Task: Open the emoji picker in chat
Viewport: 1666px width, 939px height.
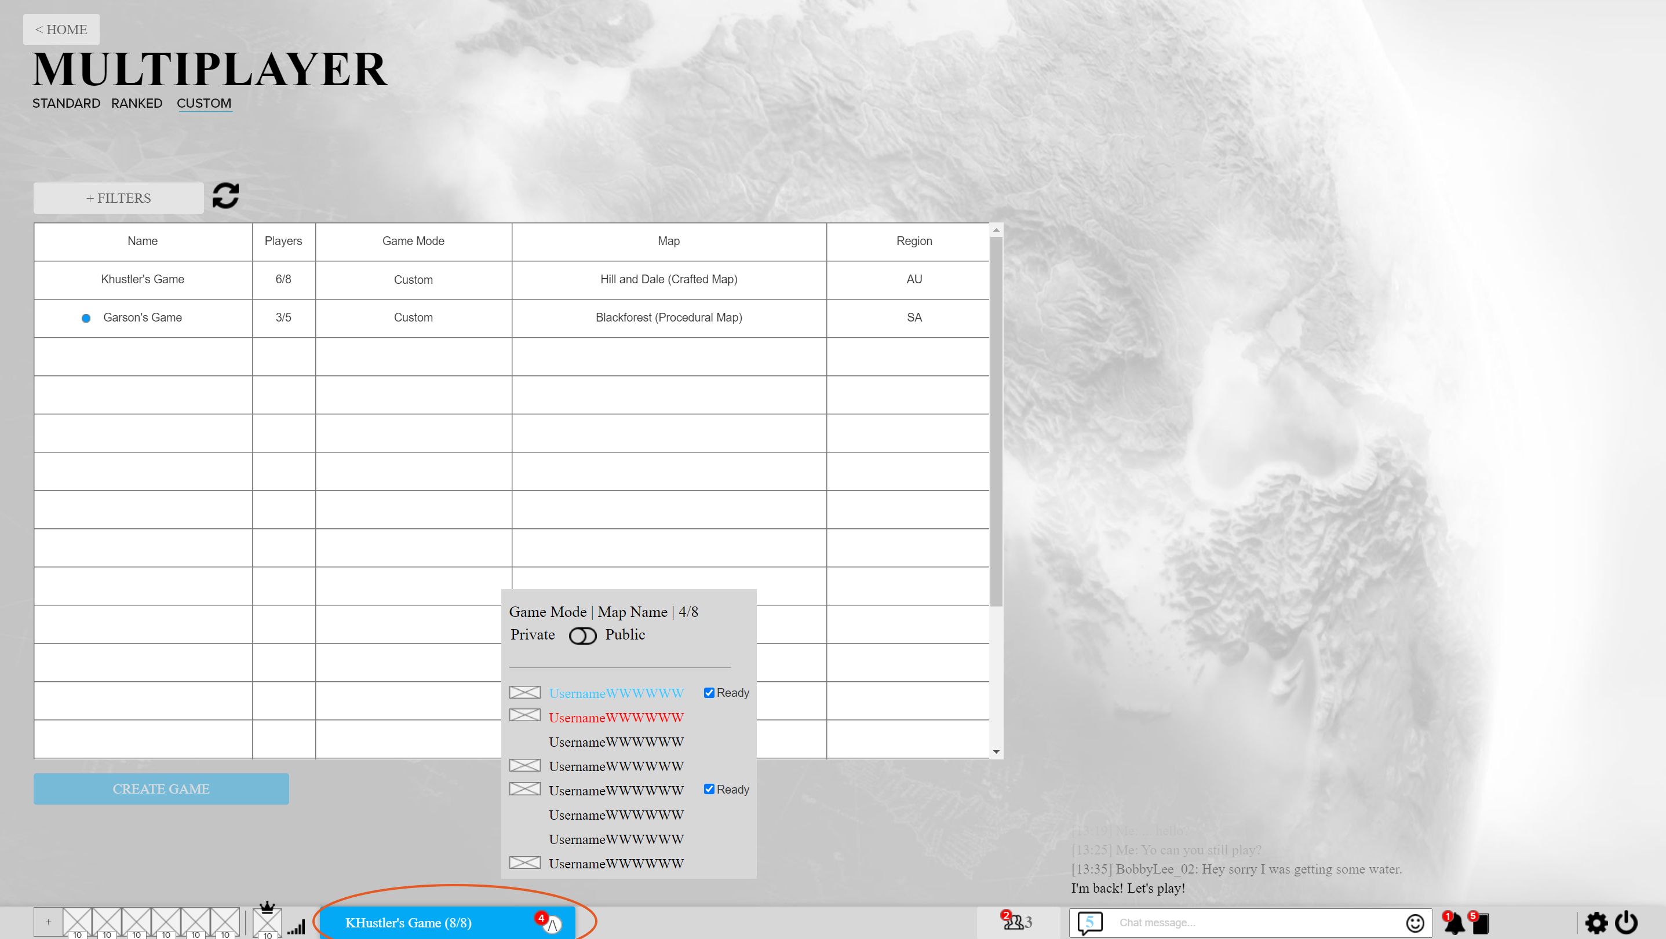Action: tap(1416, 923)
